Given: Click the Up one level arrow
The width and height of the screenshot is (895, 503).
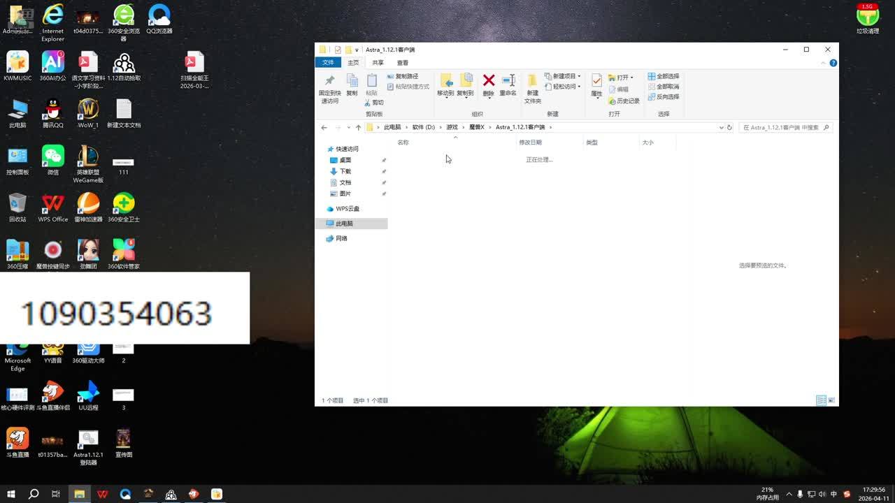Looking at the screenshot, I should 358,128.
